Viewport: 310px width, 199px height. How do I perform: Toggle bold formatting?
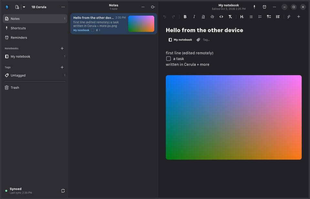[185, 17]
